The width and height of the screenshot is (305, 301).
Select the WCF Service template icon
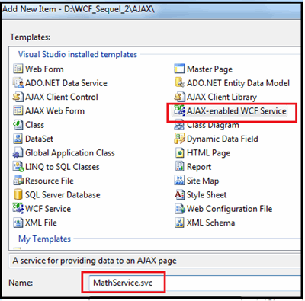tap(18, 209)
